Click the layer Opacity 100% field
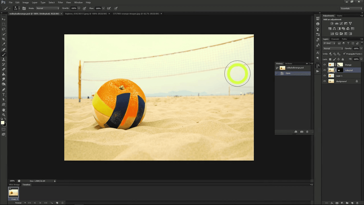364x205 pixels. click(356, 48)
